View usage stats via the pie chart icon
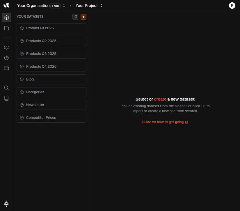 [6, 58]
